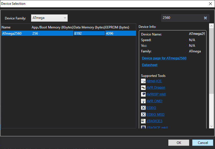This screenshot has height=149, width=215.
Task: Open the EDBG MSD link
Action: 155,114
